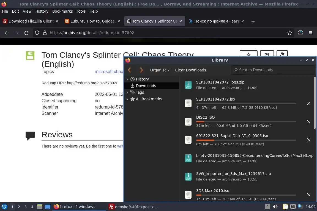Open Firefox hamburger application menu
The image size is (317, 211).
pyautogui.click(x=310, y=33)
